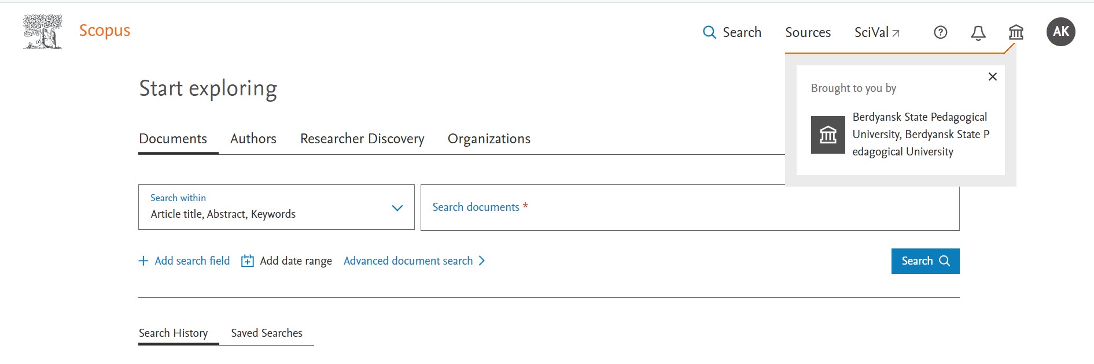This screenshot has width=1094, height=364.
Task: Open the Organizations tab
Action: [489, 139]
